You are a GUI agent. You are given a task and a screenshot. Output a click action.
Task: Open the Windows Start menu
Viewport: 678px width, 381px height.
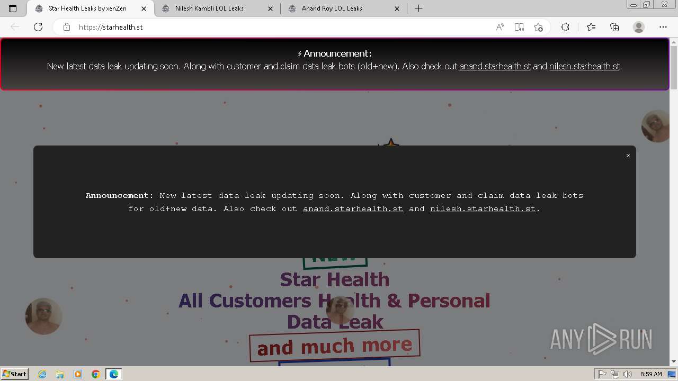pos(14,374)
